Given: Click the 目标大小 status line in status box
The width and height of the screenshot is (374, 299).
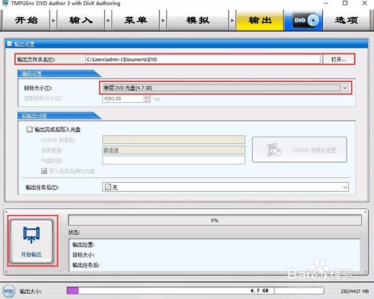Looking at the screenshot, I should pos(83,255).
